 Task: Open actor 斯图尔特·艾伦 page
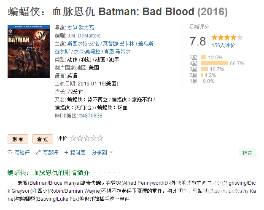pos(83,44)
